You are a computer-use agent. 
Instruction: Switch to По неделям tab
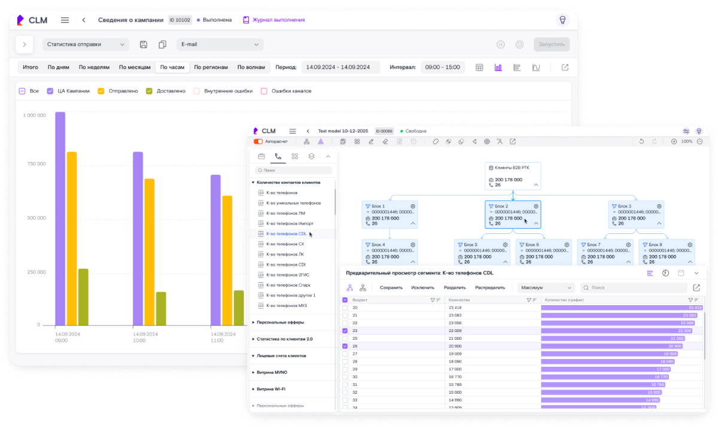click(x=94, y=68)
